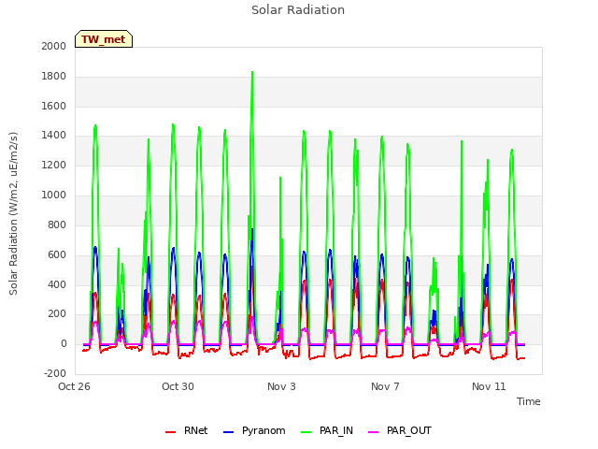Screen dimensions: 598x449
Task: Click the magenta PAR_OUT legend color marker
Action: [x=374, y=432]
